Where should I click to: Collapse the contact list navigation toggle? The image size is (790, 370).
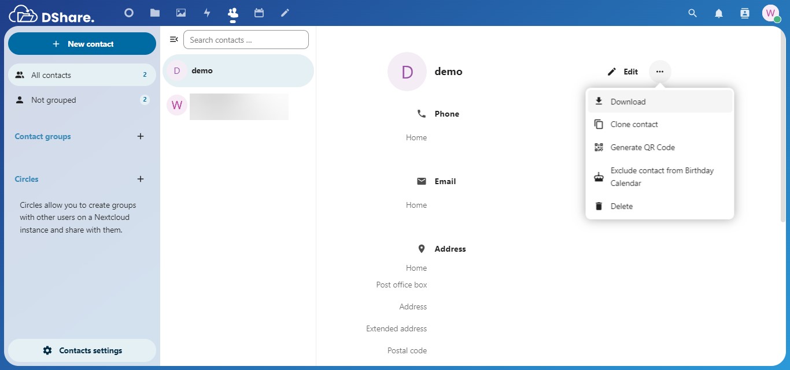coord(173,40)
